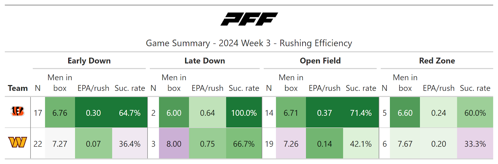Select the 64.7% early down success rate cell
Screen dimensions: 498x164
(x=129, y=113)
